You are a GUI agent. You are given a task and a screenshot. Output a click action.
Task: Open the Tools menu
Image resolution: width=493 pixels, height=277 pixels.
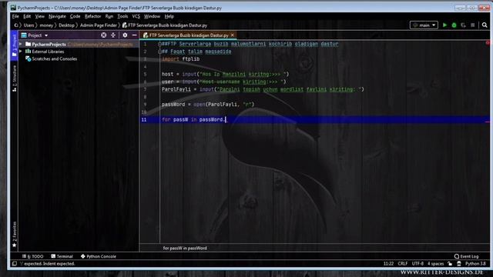tap(122, 16)
